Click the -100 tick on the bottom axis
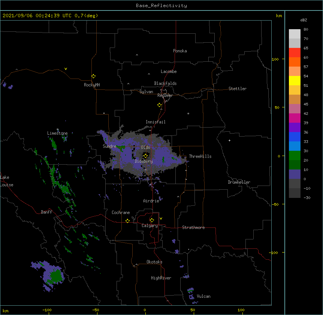Viewport: 323px width, 315px height. tap(47, 310)
